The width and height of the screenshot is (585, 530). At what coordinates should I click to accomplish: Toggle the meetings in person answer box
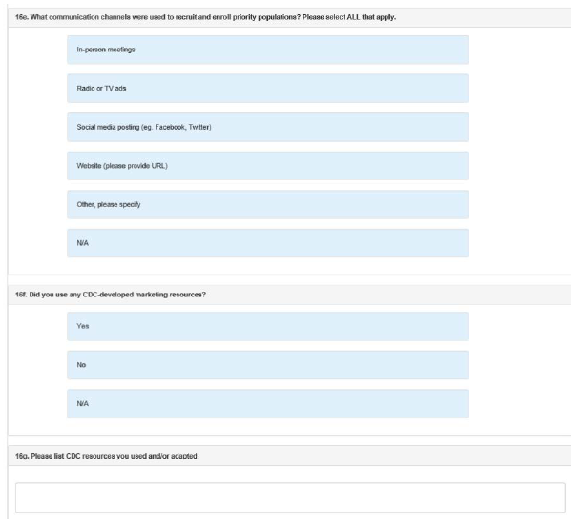(267, 50)
